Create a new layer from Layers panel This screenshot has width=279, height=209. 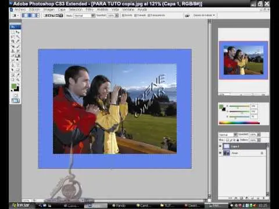(x=257, y=198)
